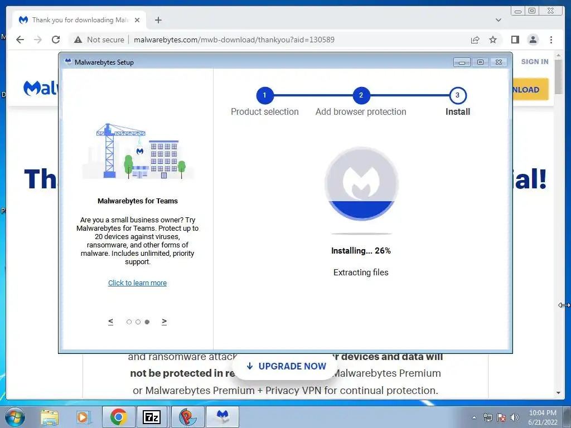The height and width of the screenshot is (428, 571).
Task: Open a new Chrome tab
Action: click(158, 20)
